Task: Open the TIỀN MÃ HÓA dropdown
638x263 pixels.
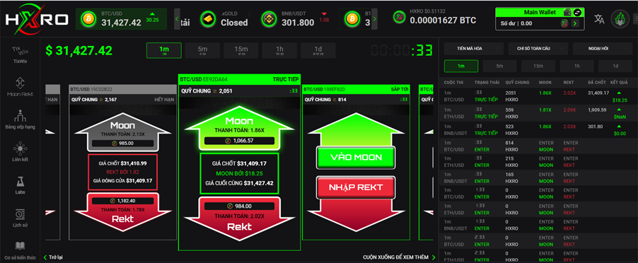Action: [x=474, y=48]
